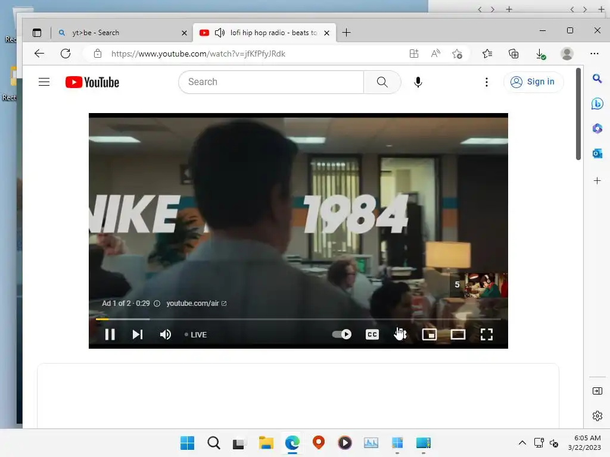Click the Sign in button

click(x=533, y=82)
